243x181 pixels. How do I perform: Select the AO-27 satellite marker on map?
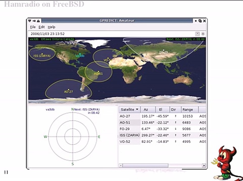pos(68,89)
